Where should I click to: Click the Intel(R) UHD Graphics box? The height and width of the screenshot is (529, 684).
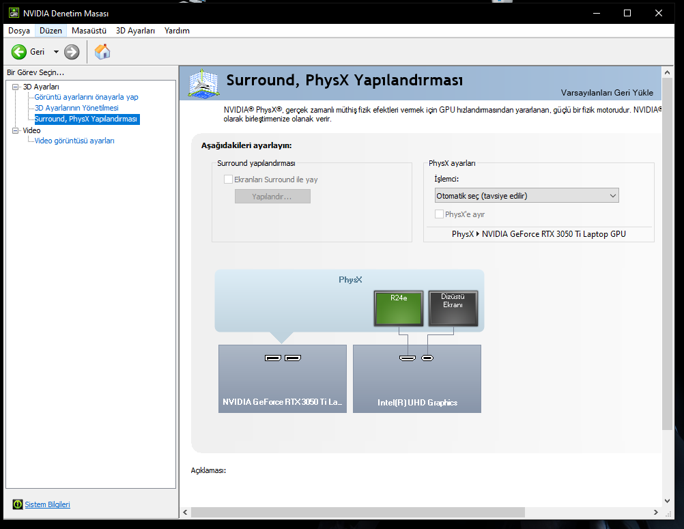point(417,379)
